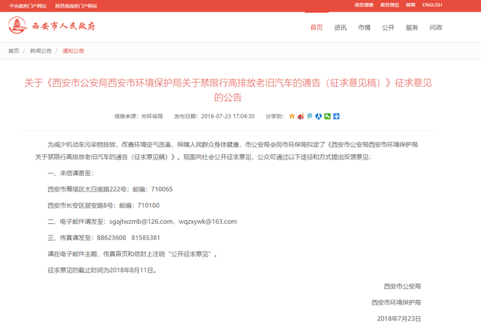Navigate to the 服务 section
Viewport: 481px width, 330px height.
coord(412,28)
